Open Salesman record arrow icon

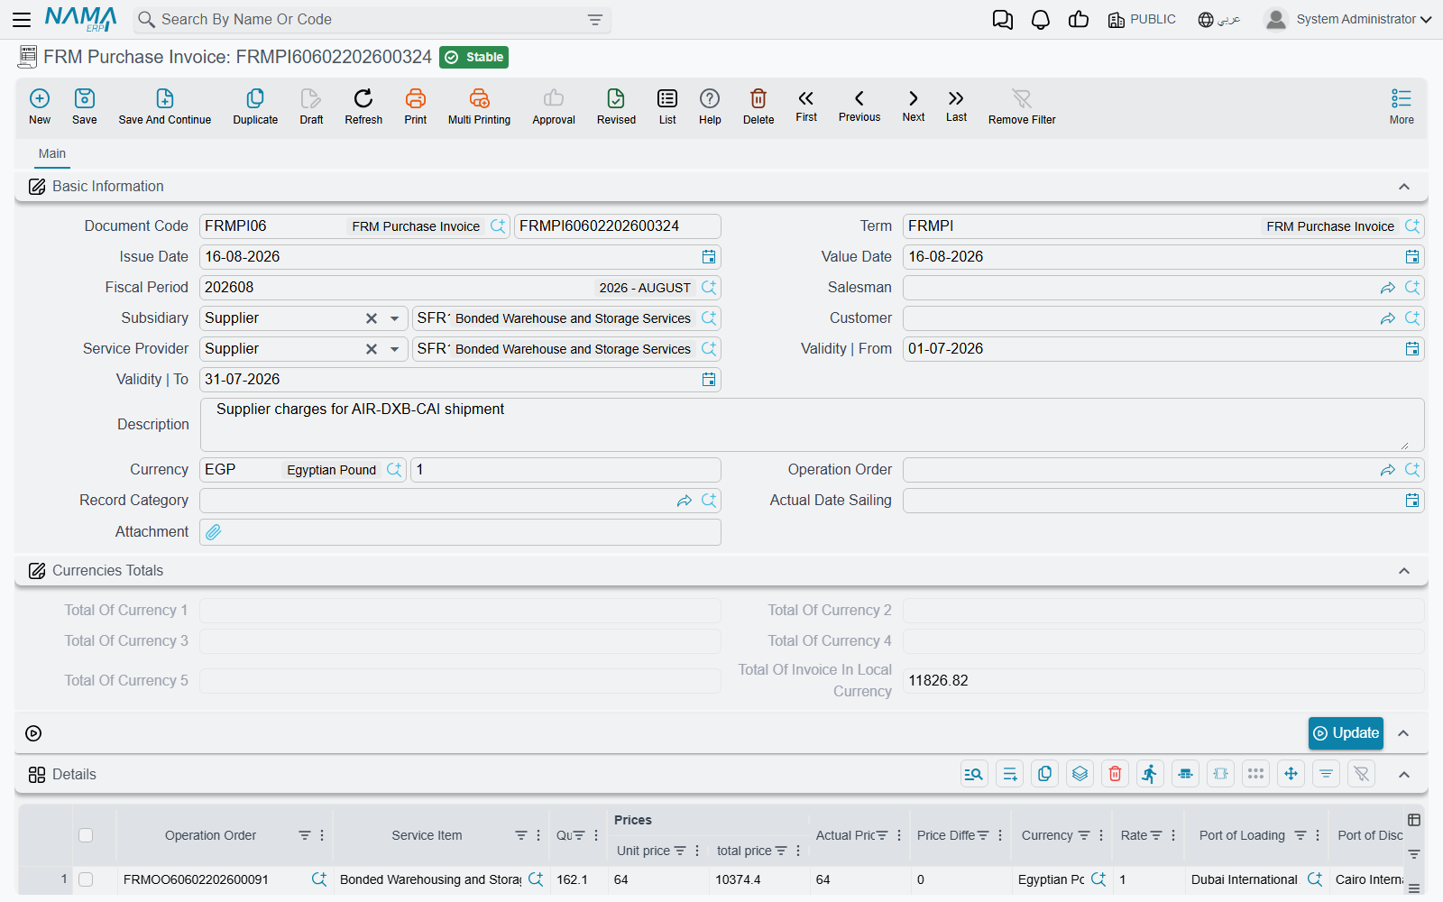pos(1387,288)
